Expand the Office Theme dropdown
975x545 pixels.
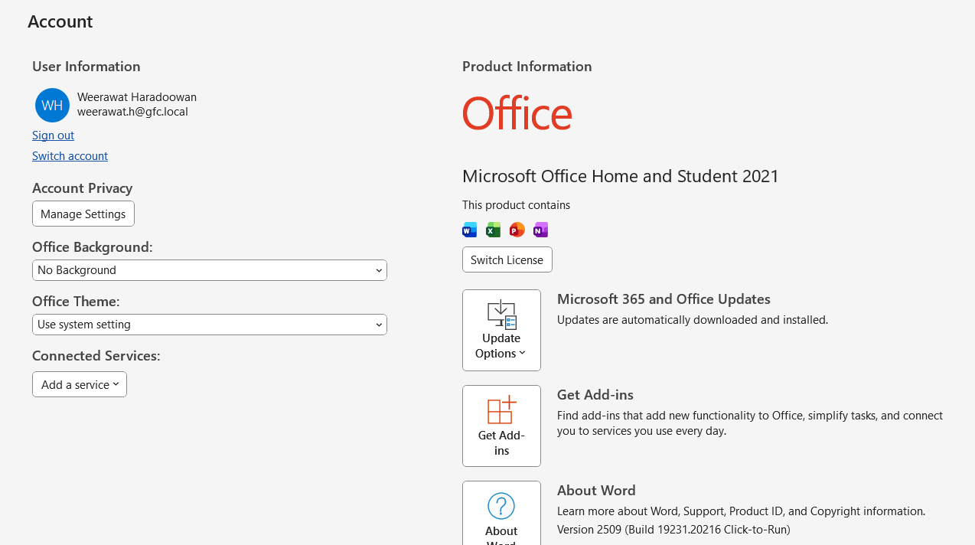209,325
